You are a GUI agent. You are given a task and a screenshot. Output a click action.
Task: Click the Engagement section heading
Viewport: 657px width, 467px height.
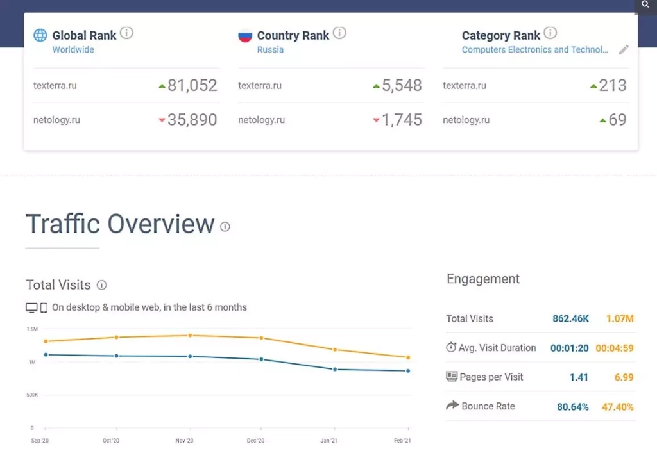[x=483, y=279]
